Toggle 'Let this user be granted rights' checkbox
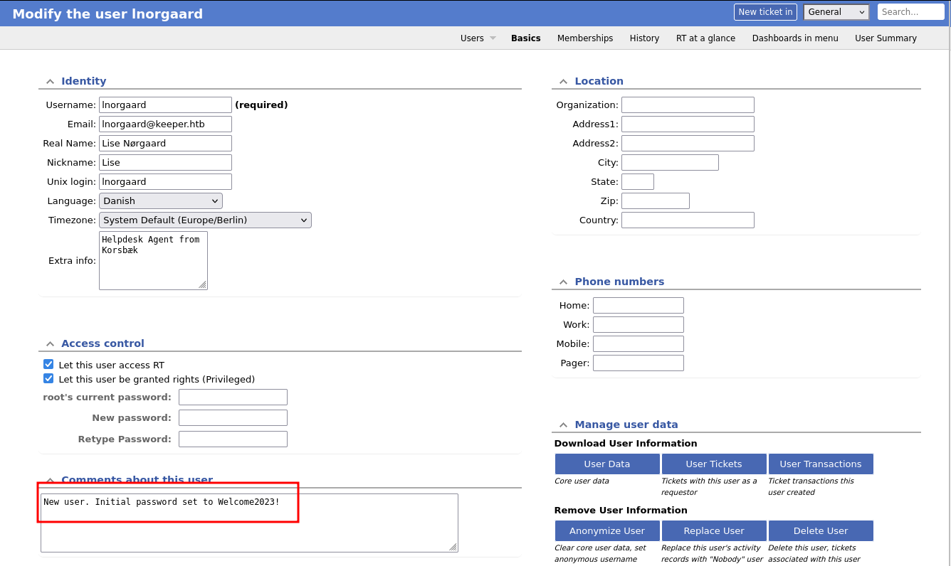The height and width of the screenshot is (566, 951). pos(48,379)
